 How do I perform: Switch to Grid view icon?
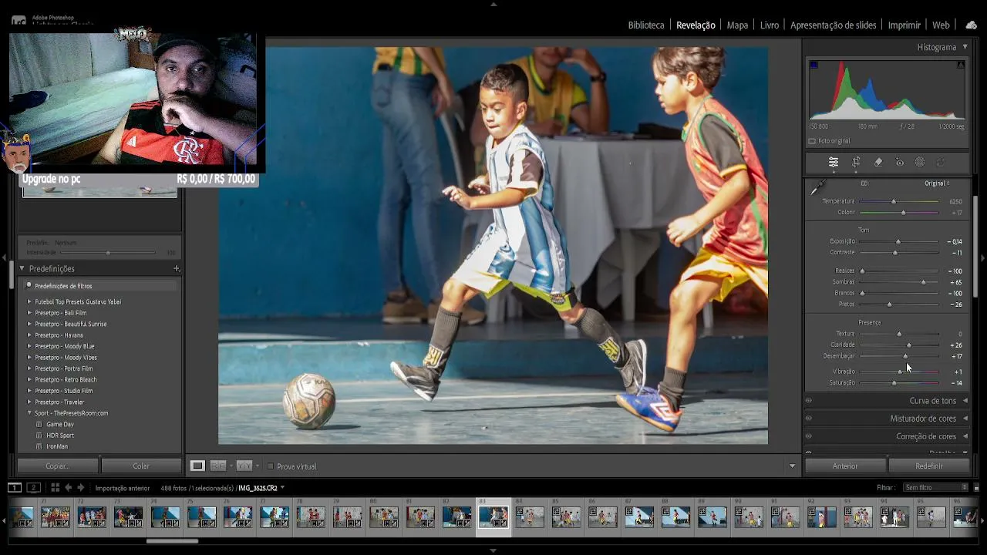pyautogui.click(x=55, y=487)
